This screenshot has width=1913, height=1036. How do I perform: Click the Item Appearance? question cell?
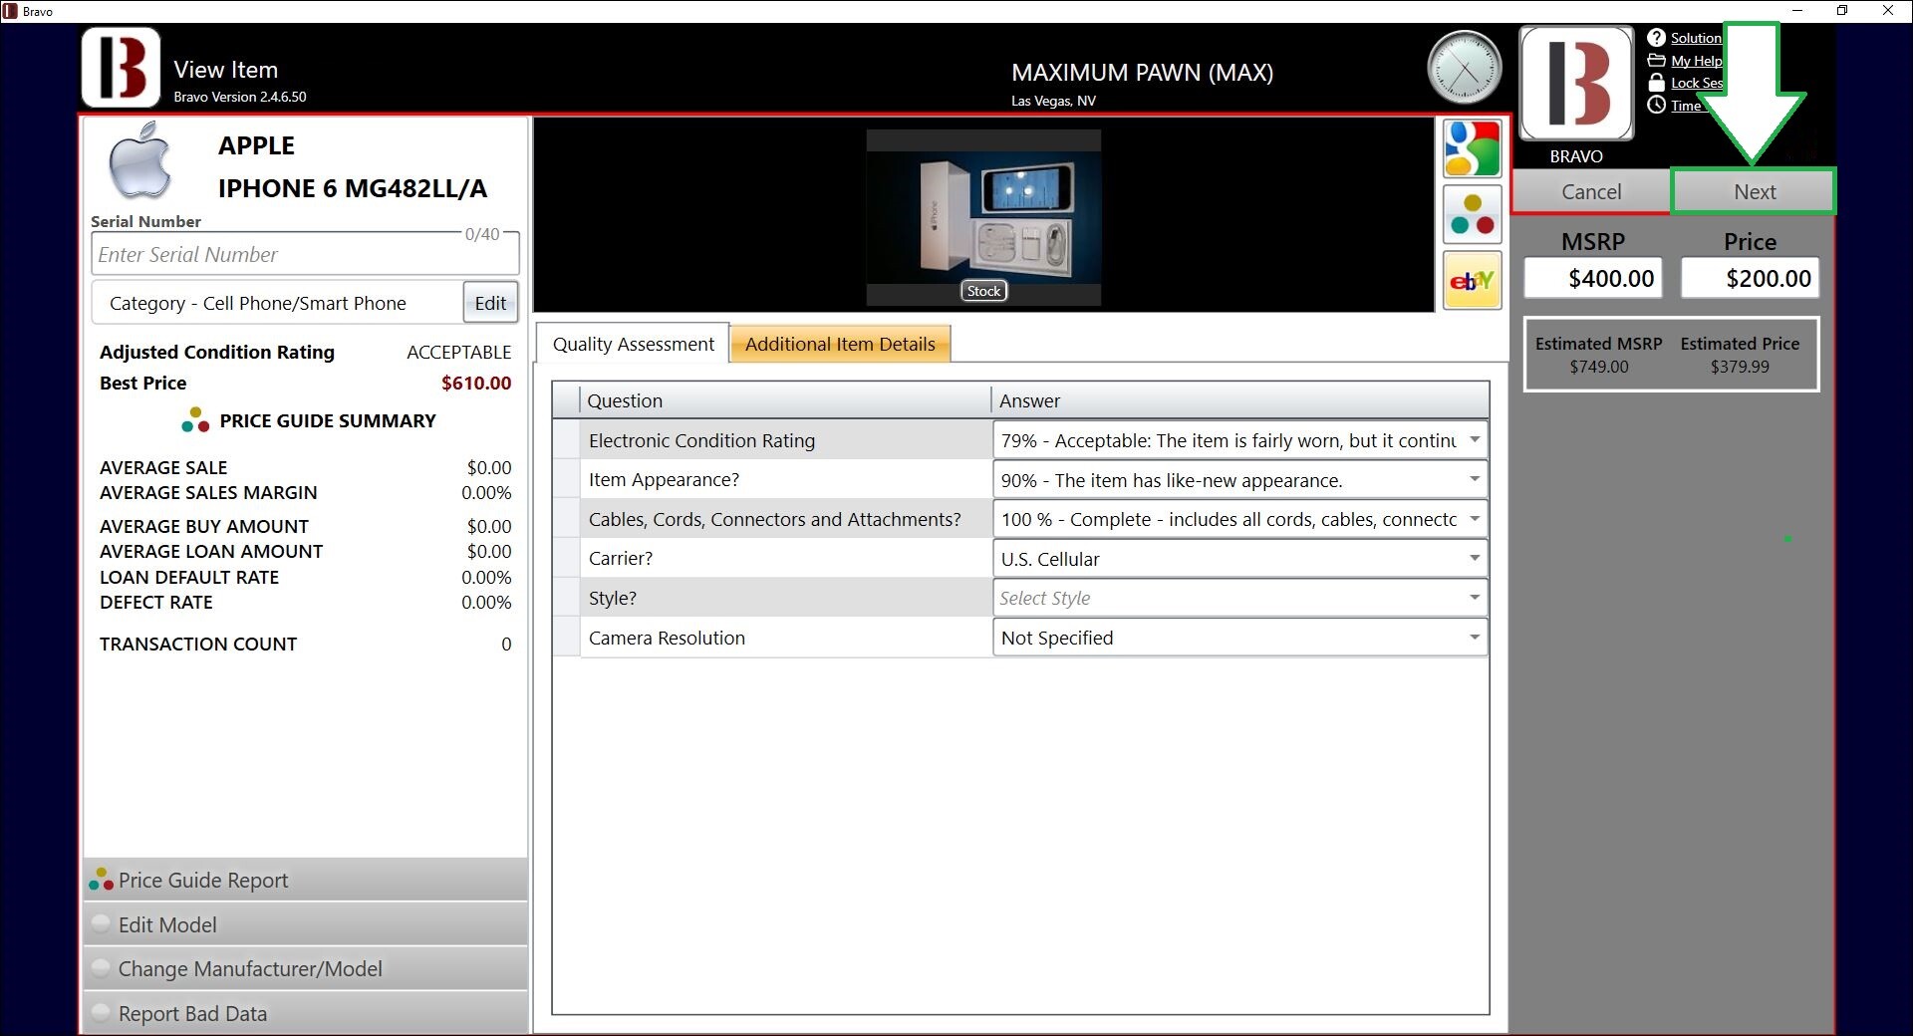point(785,479)
